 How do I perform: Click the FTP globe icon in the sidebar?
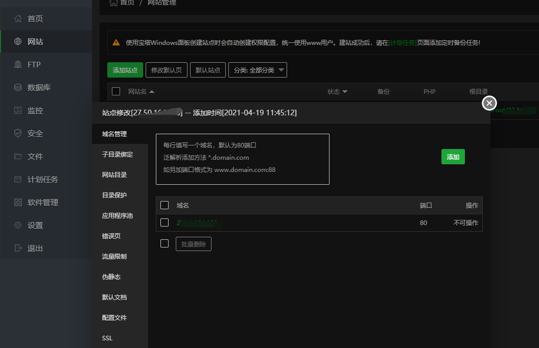18,64
